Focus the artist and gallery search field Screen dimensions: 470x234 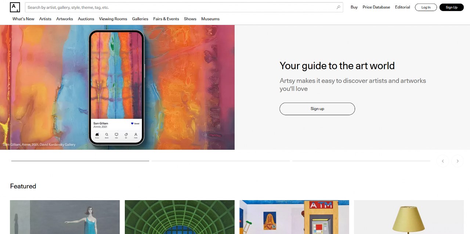coord(184,7)
